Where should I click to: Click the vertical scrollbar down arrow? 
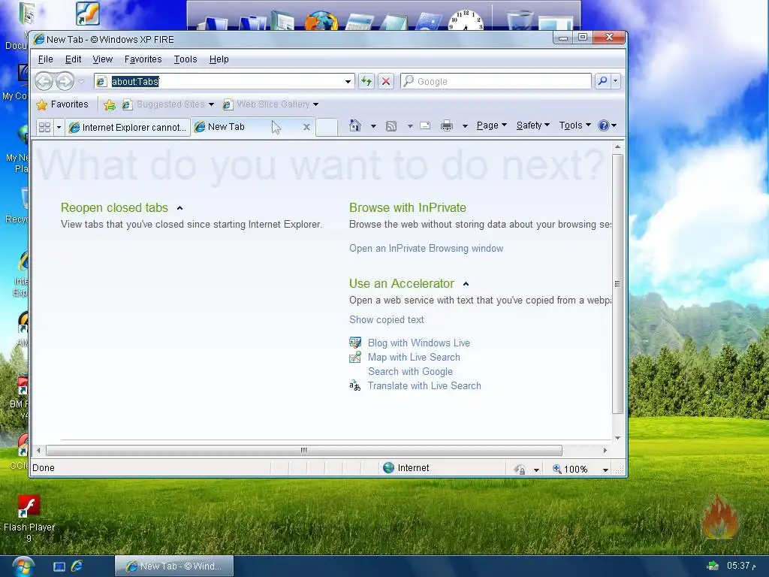(x=617, y=438)
